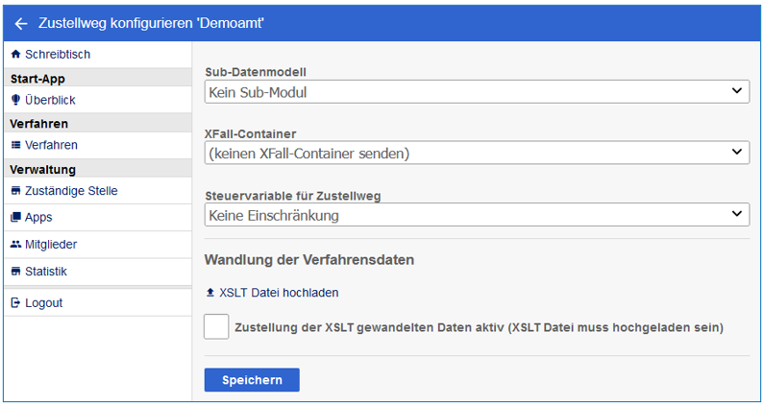Click the Verfahren list icon
This screenshot has width=764, height=405.
15,145
